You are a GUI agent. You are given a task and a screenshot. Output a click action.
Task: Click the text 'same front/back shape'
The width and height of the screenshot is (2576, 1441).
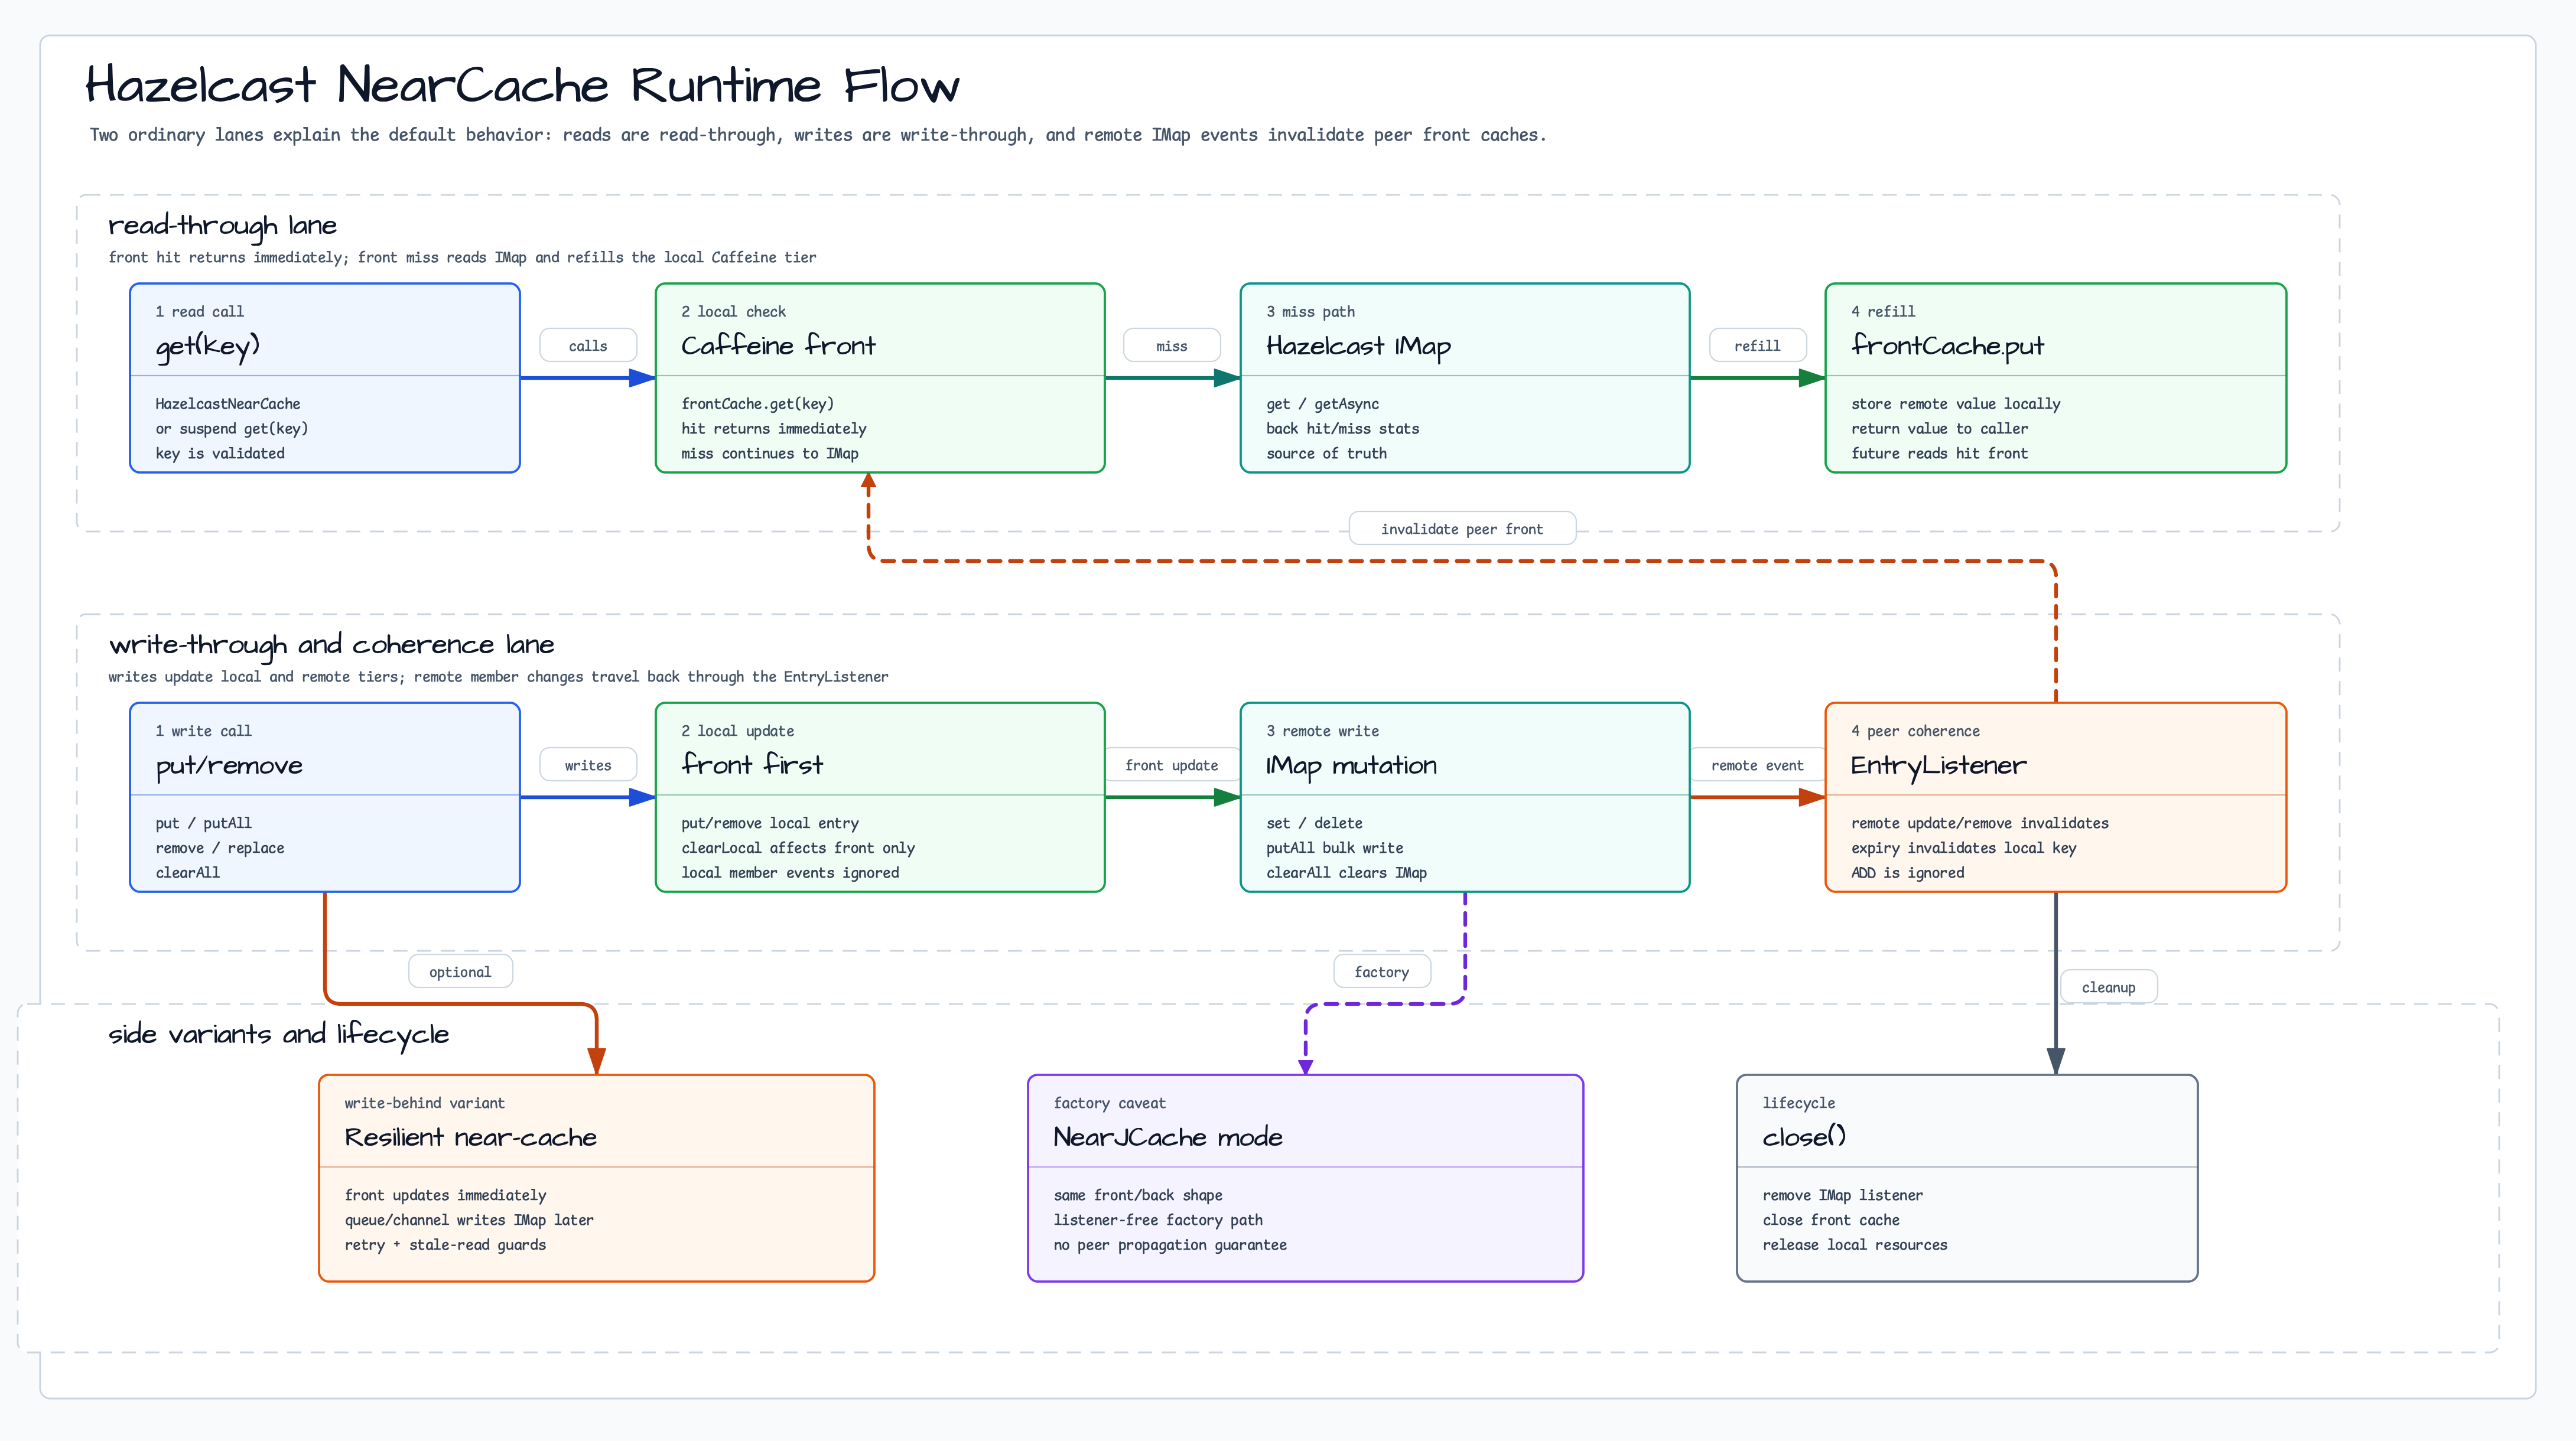coord(1138,1195)
